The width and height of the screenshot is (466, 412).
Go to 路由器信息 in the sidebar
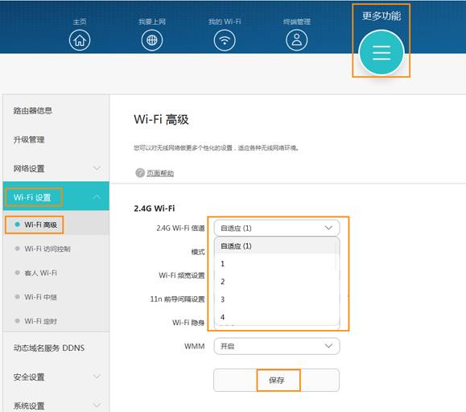tap(33, 111)
